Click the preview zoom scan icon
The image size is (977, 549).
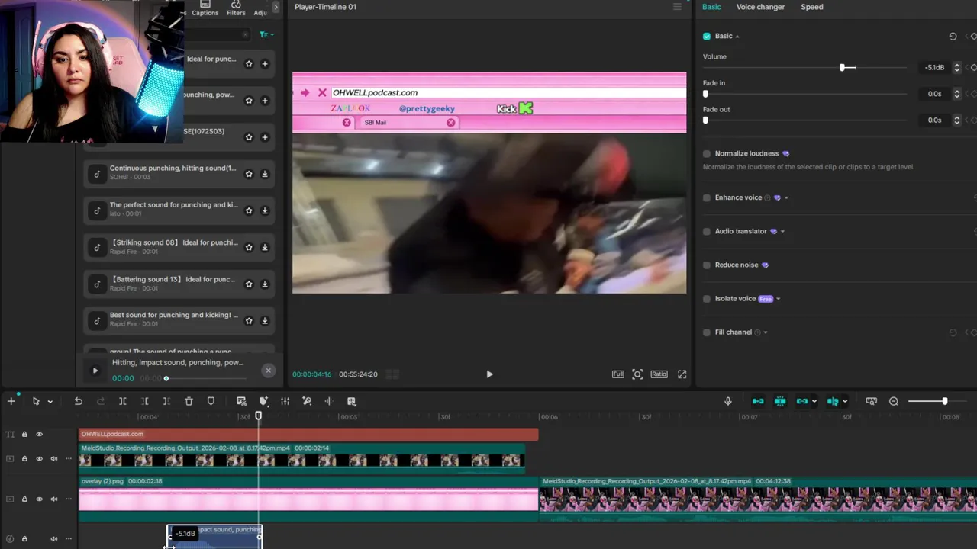(x=637, y=374)
